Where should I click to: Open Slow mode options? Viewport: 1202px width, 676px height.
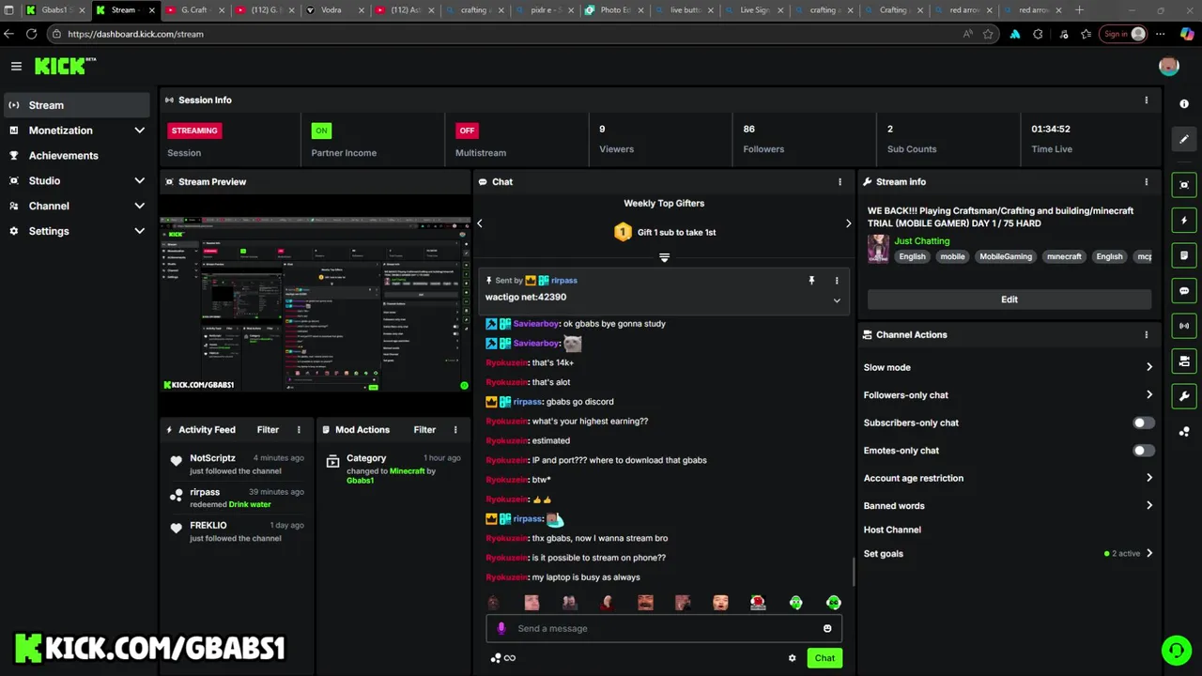pyautogui.click(x=1009, y=367)
